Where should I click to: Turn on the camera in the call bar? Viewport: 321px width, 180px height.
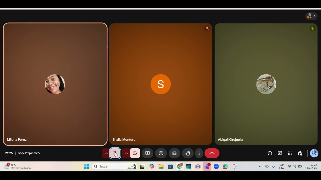click(135, 153)
